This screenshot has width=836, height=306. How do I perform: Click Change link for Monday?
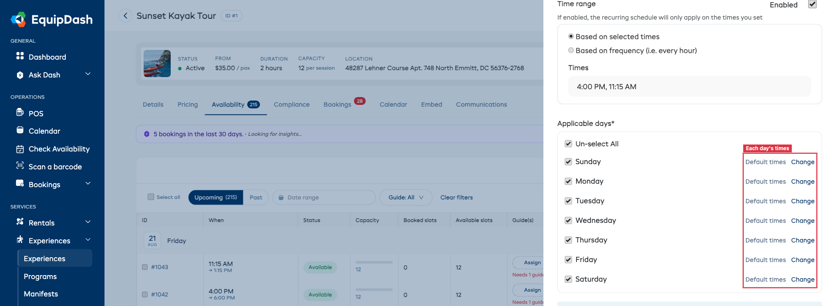tap(802, 182)
